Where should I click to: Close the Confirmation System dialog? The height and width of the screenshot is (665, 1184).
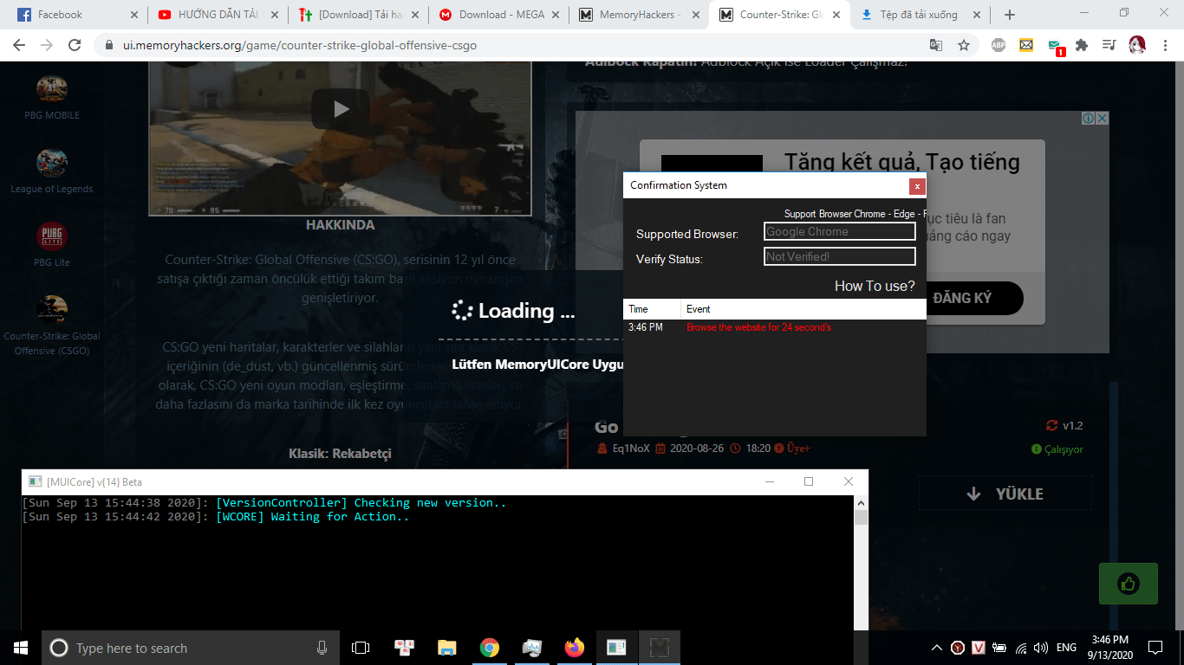click(x=917, y=186)
